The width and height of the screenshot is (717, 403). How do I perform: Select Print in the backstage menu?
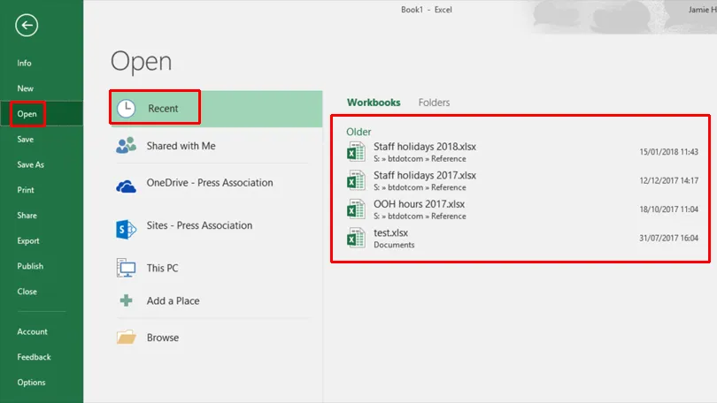coord(26,190)
